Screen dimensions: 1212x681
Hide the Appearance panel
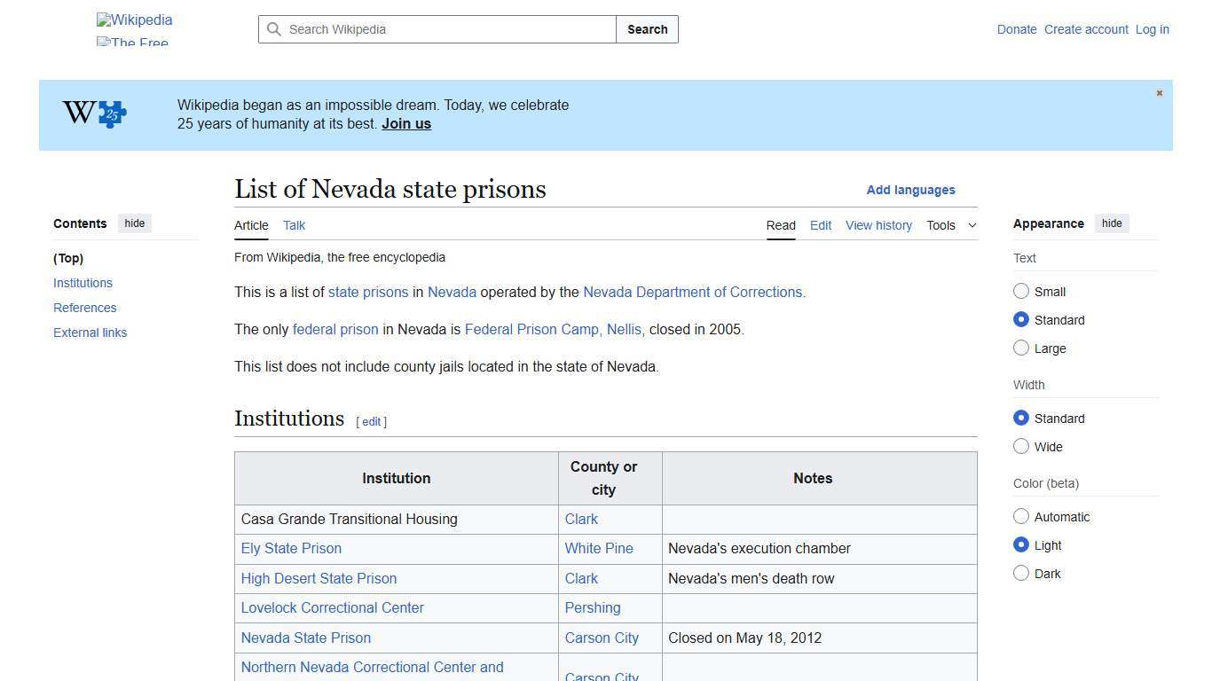click(1112, 223)
